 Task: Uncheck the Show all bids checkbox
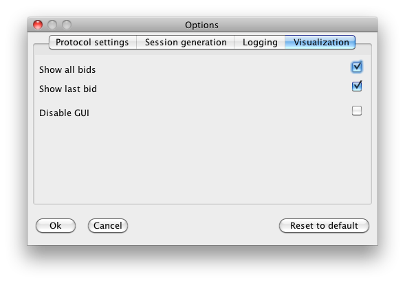pyautogui.click(x=357, y=67)
